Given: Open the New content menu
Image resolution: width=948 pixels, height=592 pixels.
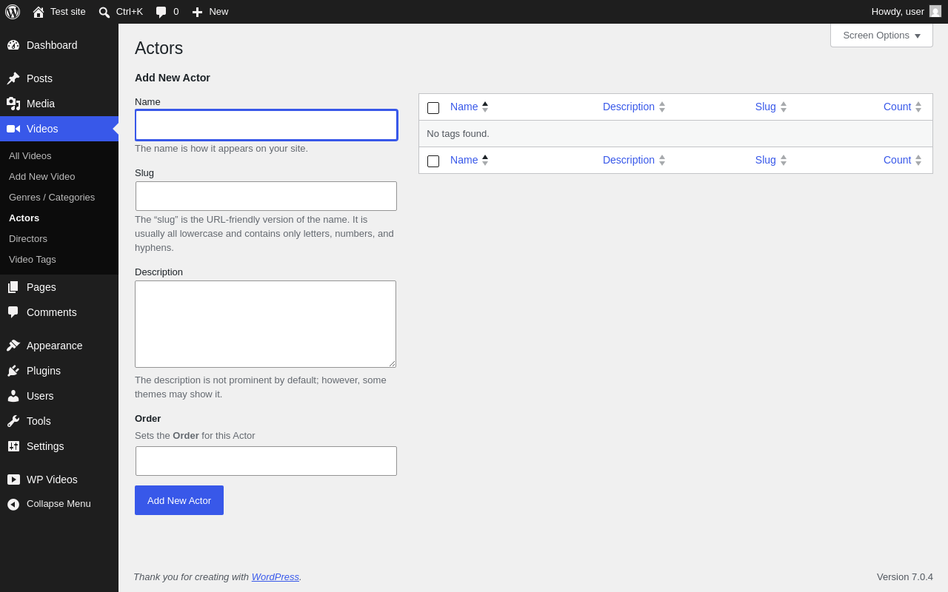Looking at the screenshot, I should (x=210, y=12).
